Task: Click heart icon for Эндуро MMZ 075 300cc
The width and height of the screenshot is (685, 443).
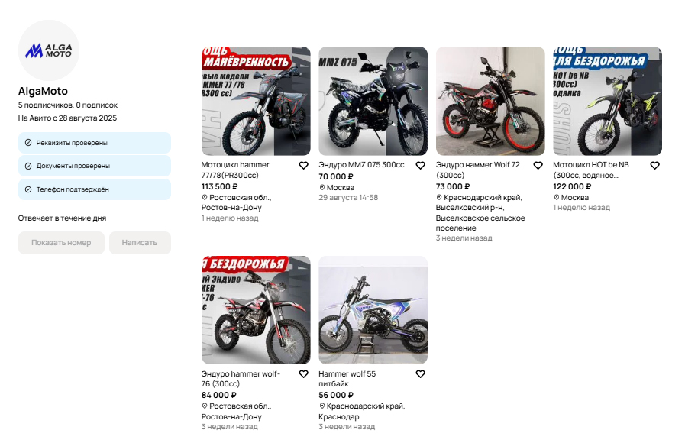Action: click(x=420, y=166)
